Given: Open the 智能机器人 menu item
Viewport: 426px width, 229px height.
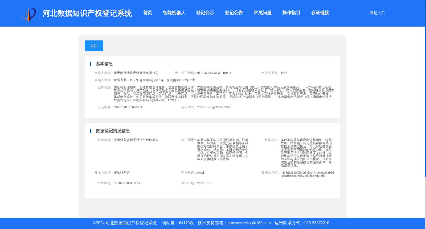Looking at the screenshot, I should [174, 13].
